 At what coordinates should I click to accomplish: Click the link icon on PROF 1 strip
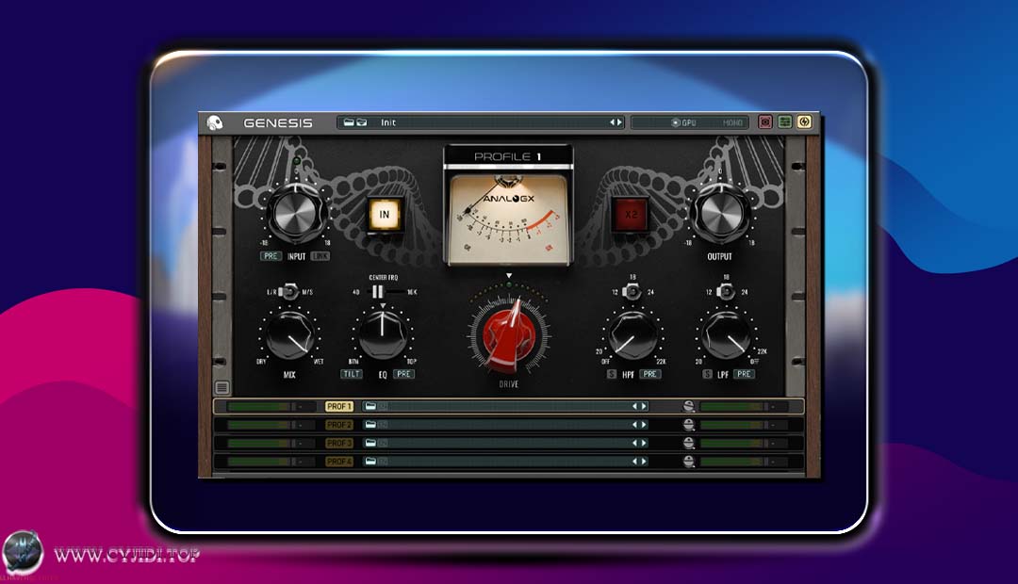tap(691, 406)
